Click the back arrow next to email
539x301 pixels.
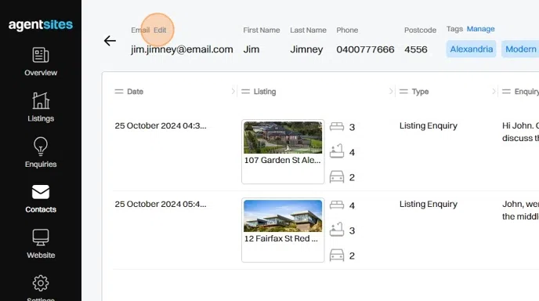tap(110, 41)
